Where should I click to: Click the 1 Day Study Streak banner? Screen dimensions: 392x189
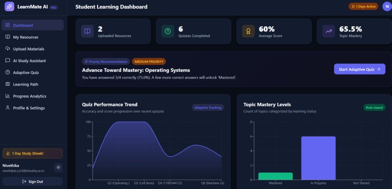coord(33,154)
